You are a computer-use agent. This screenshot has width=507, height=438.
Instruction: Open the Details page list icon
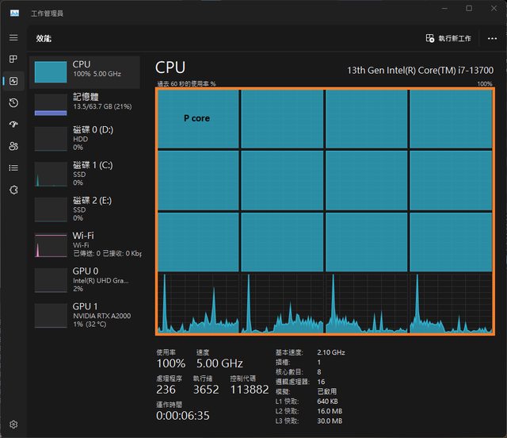(13, 167)
